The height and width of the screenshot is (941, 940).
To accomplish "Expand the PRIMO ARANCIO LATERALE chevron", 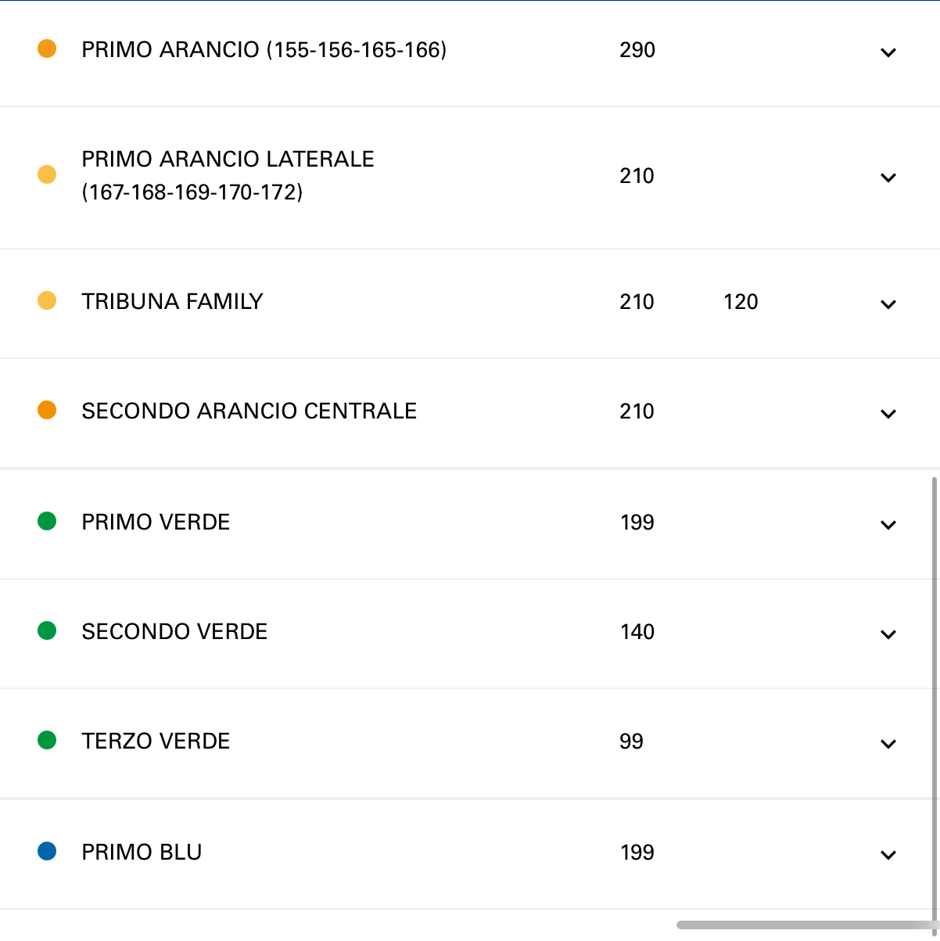I will click(888, 178).
